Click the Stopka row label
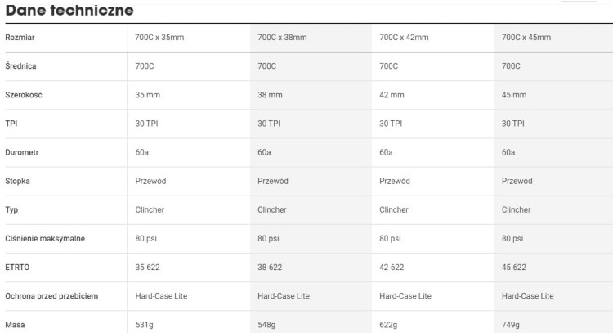The width and height of the screenshot is (613, 333). point(18,181)
